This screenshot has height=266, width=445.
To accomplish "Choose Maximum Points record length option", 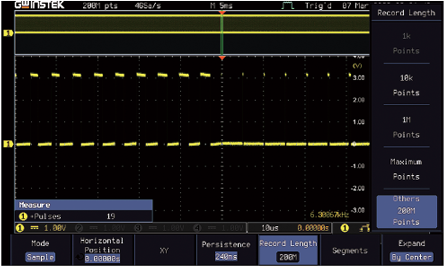I will tap(406, 169).
